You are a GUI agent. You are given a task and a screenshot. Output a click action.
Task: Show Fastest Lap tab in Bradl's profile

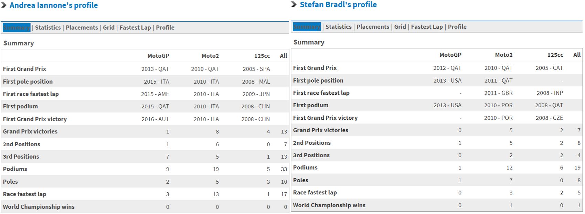coord(427,27)
